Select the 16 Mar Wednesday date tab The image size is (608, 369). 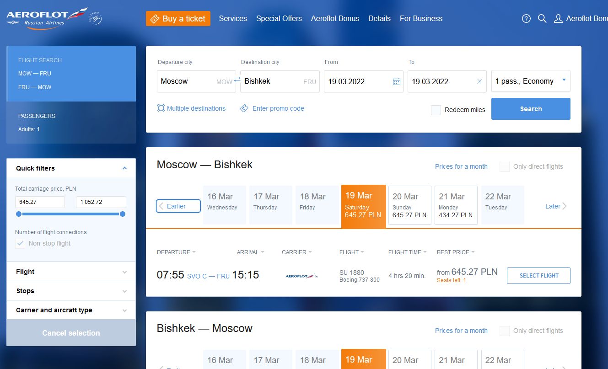click(x=225, y=205)
